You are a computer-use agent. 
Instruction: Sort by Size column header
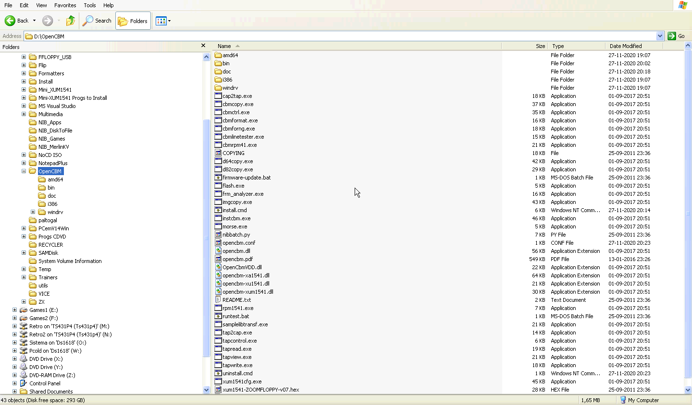[x=524, y=46]
